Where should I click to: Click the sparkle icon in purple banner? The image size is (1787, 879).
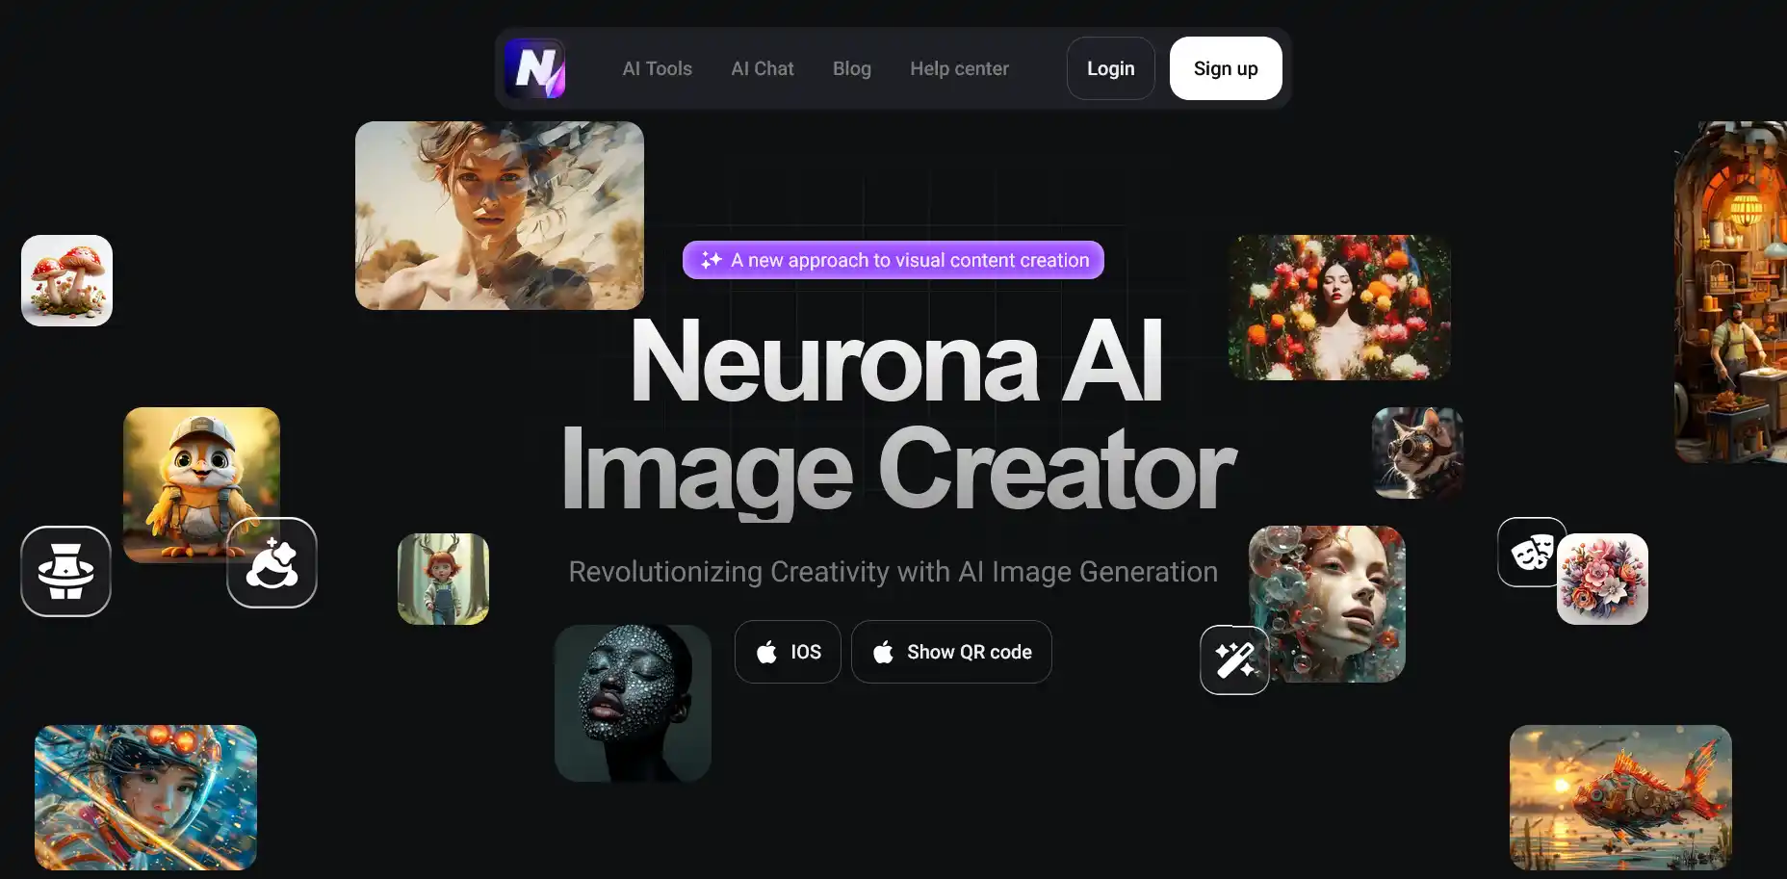pos(711,260)
